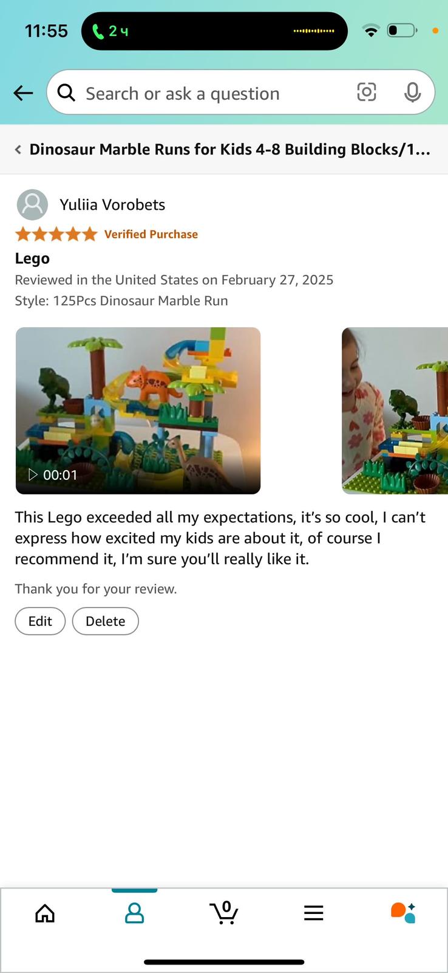Tap the reviewer profile avatar
Screen dimensions: 448x973
(32, 204)
